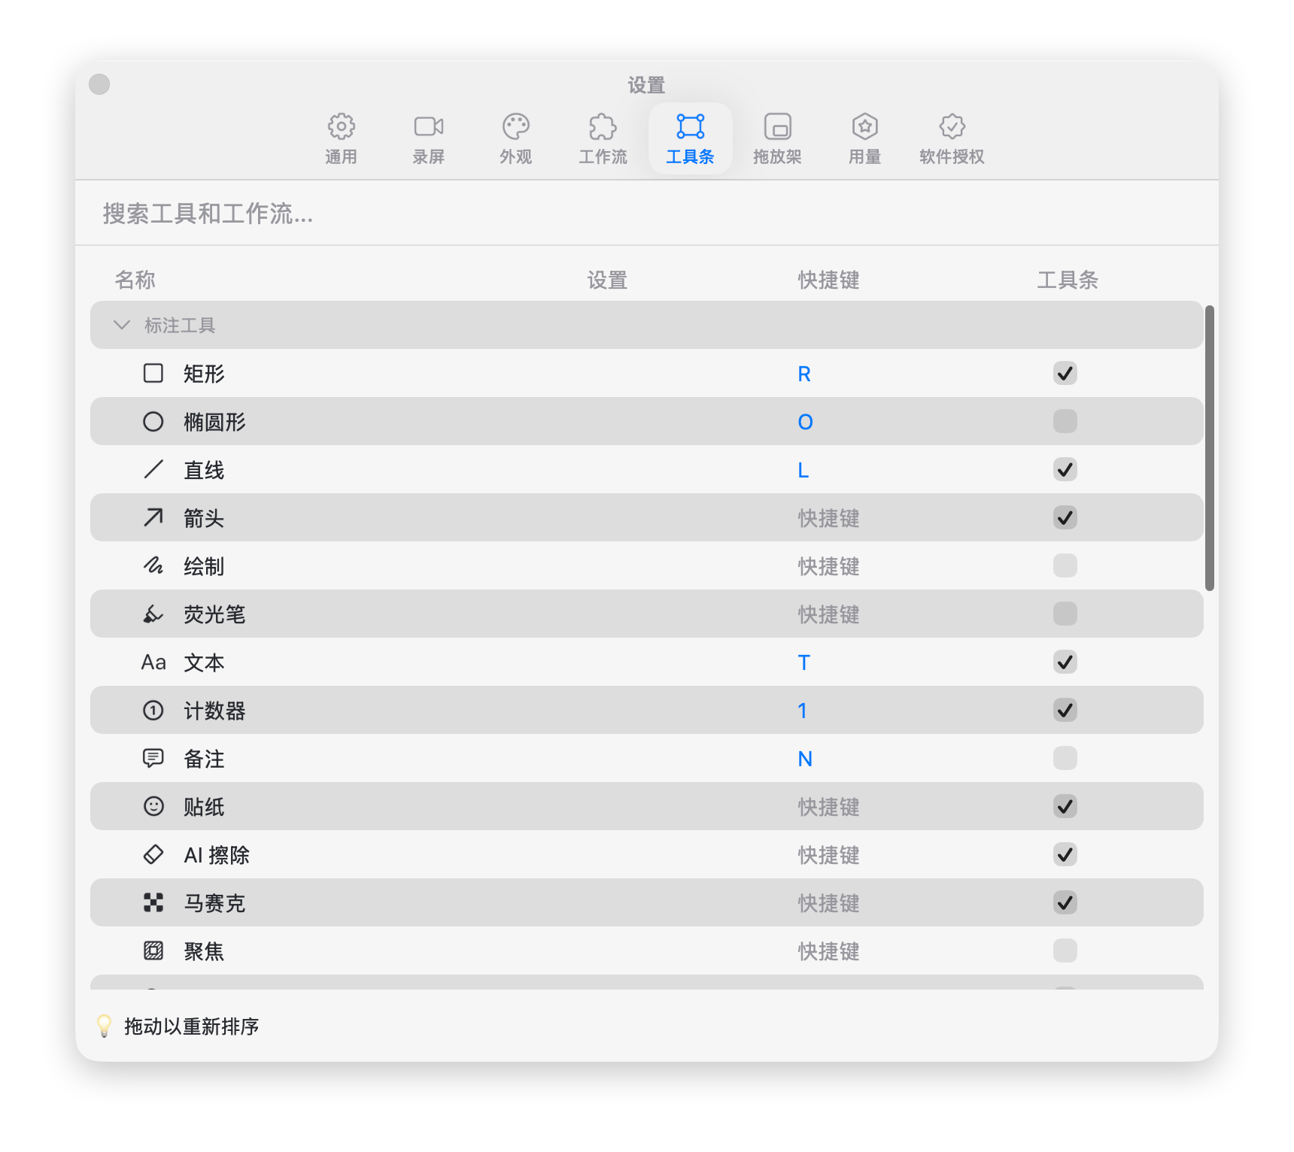Switch to the 录屏 recording tab
1294x1152 pixels.
(429, 138)
